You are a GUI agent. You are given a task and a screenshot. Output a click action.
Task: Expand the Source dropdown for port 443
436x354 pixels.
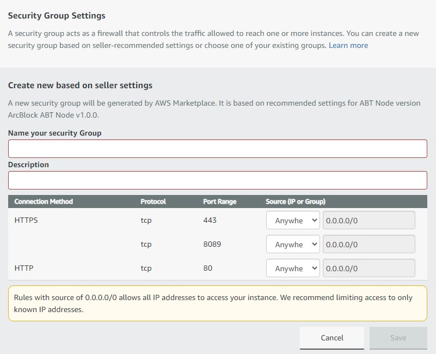pos(292,221)
